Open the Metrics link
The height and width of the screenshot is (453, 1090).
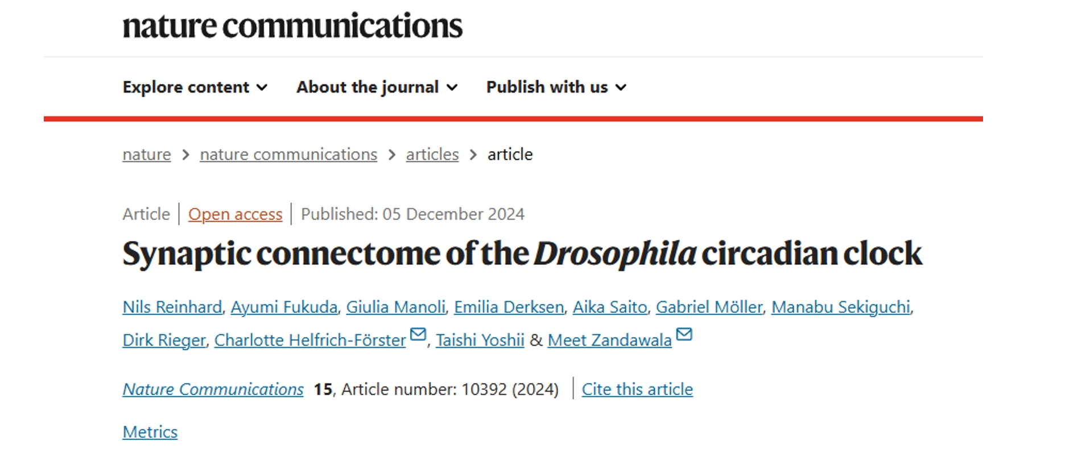click(150, 432)
